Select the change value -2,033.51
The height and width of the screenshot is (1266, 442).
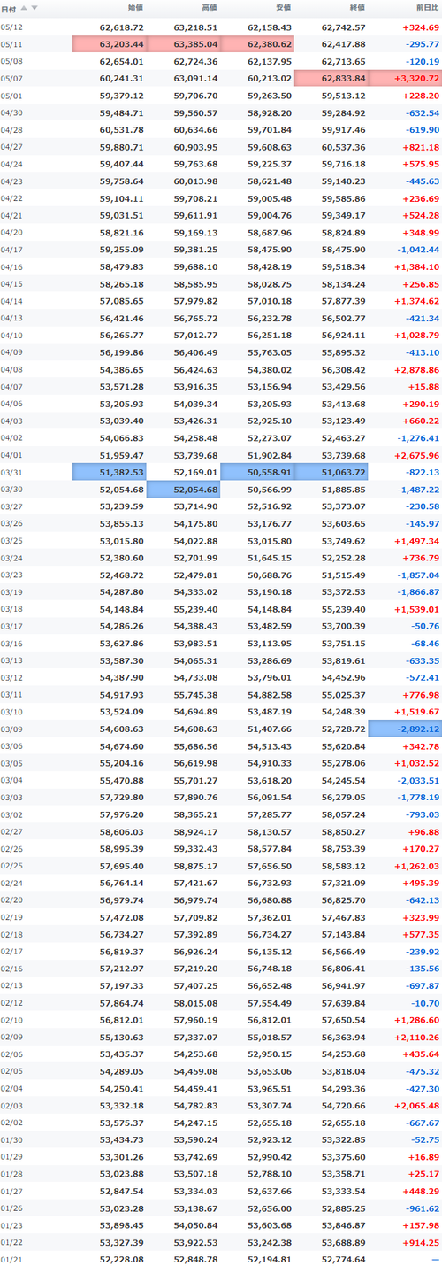pos(417,780)
